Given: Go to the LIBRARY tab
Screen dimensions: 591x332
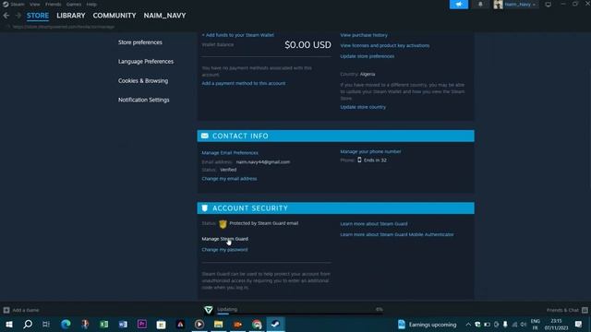Looking at the screenshot, I should [x=71, y=16].
